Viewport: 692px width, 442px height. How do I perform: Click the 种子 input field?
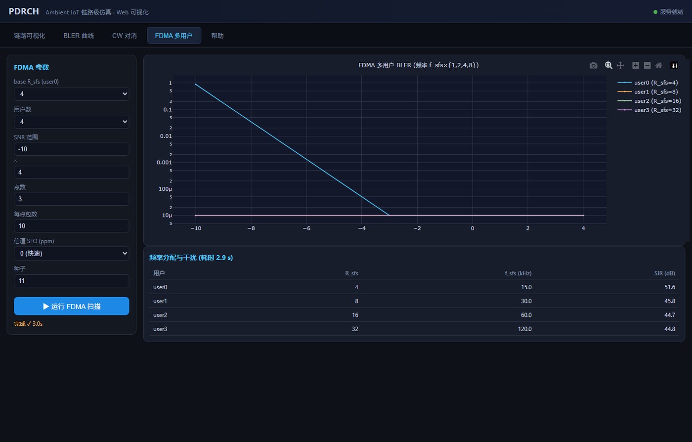point(72,281)
